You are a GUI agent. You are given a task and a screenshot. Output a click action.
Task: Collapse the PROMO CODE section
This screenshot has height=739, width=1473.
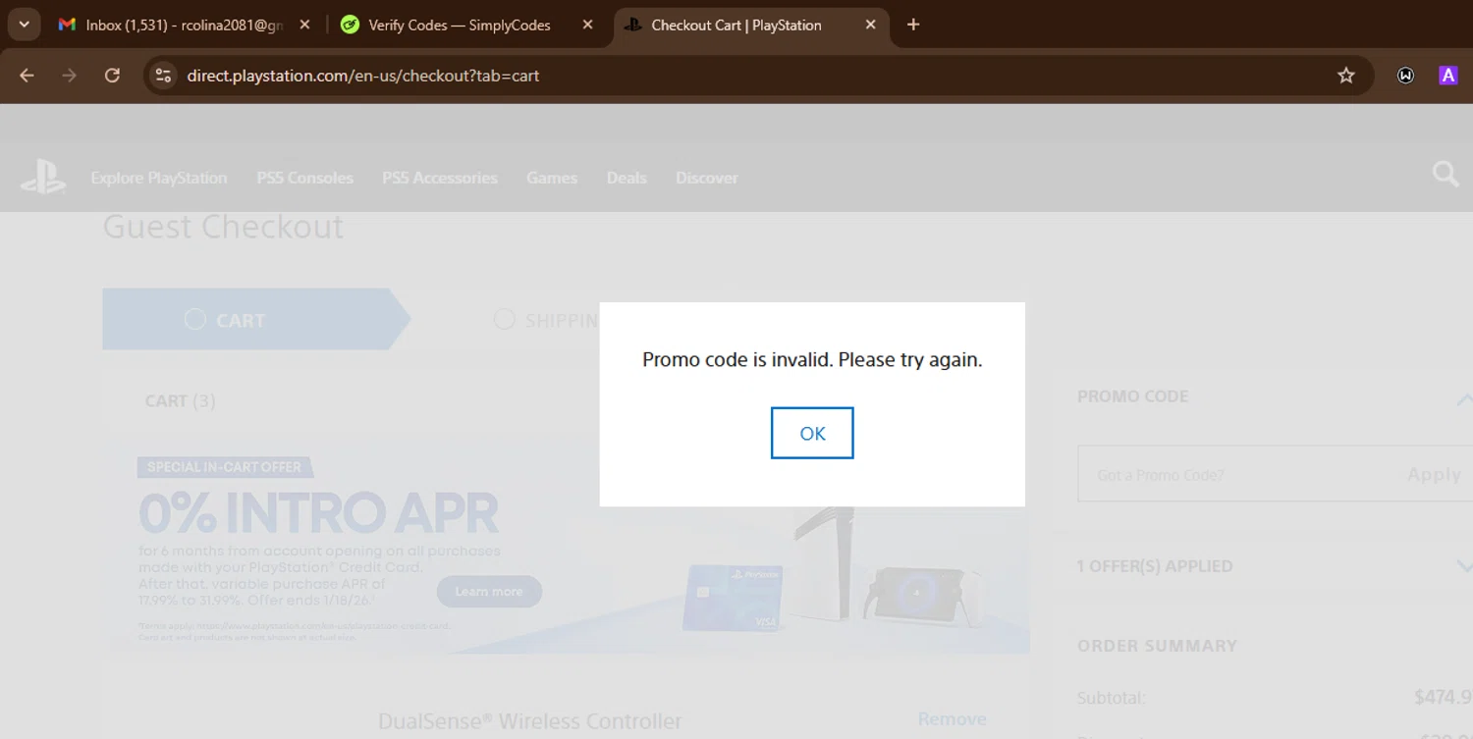pos(1463,398)
